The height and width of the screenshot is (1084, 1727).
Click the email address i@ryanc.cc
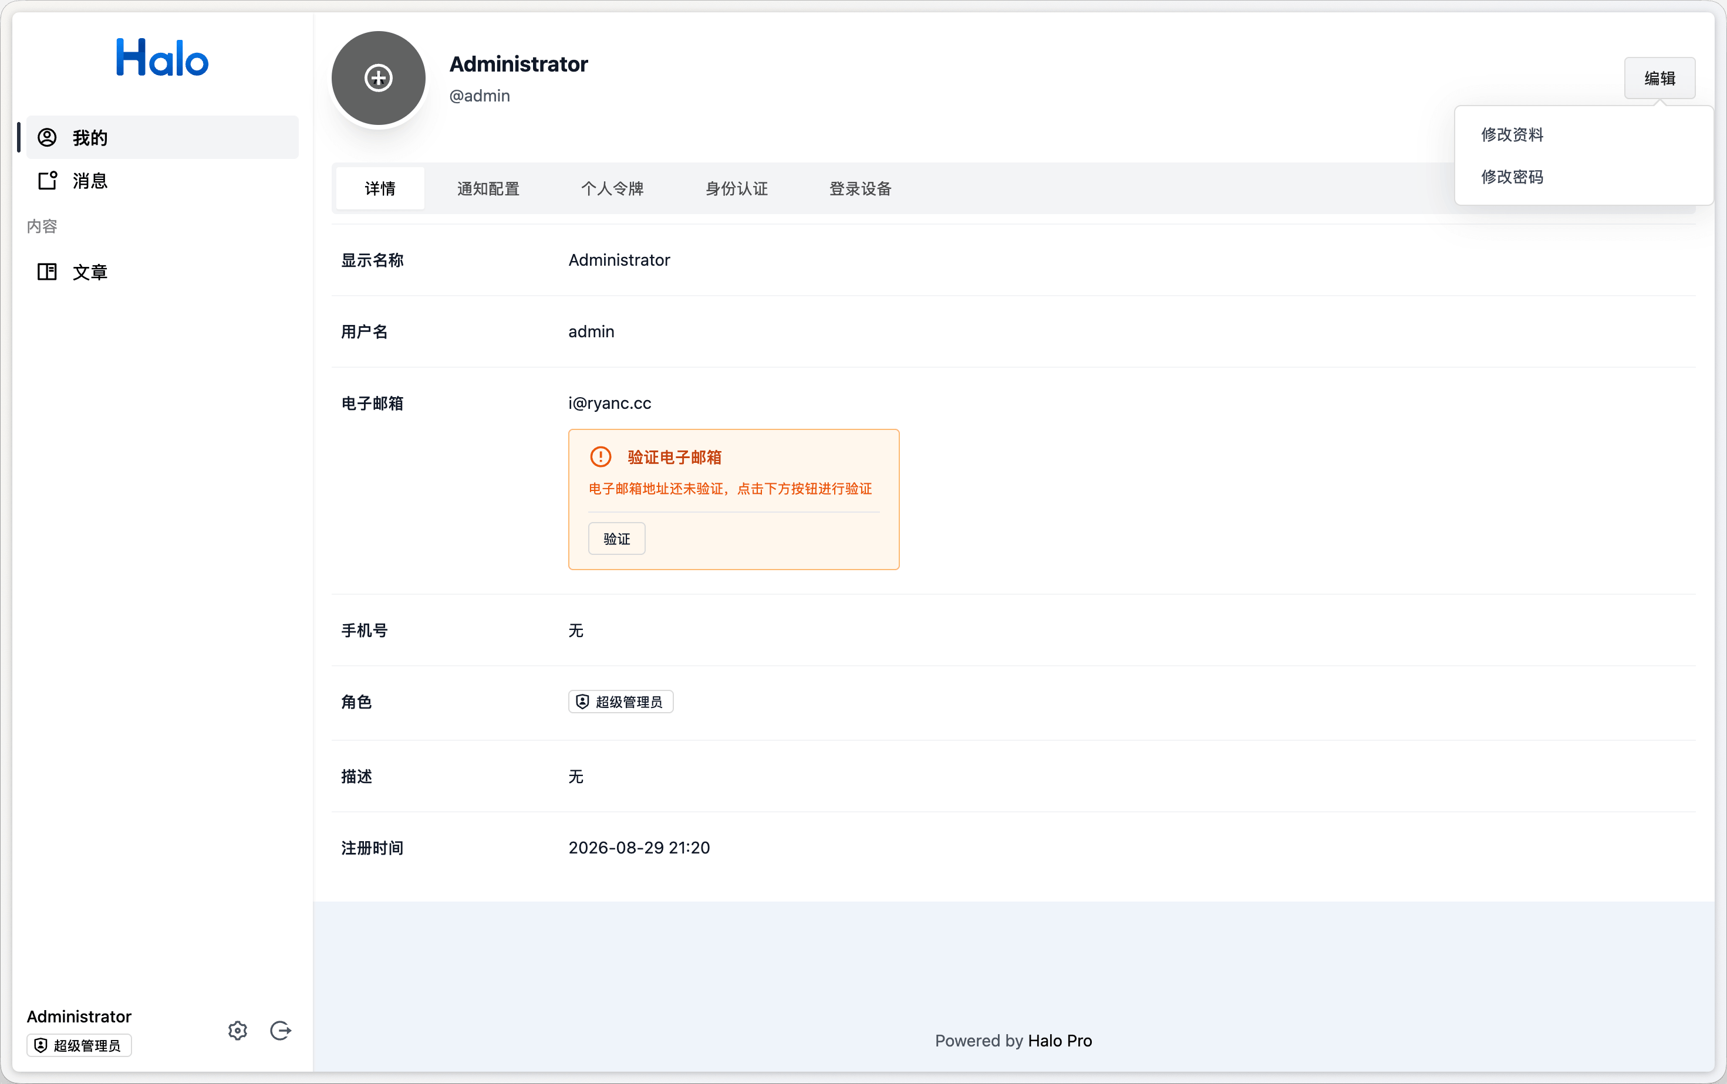(x=609, y=404)
